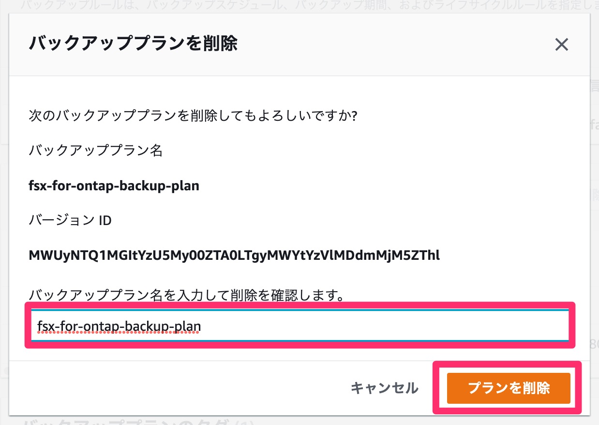Place cursor after typed text in input field
This screenshot has height=425, width=599.
click(202, 326)
